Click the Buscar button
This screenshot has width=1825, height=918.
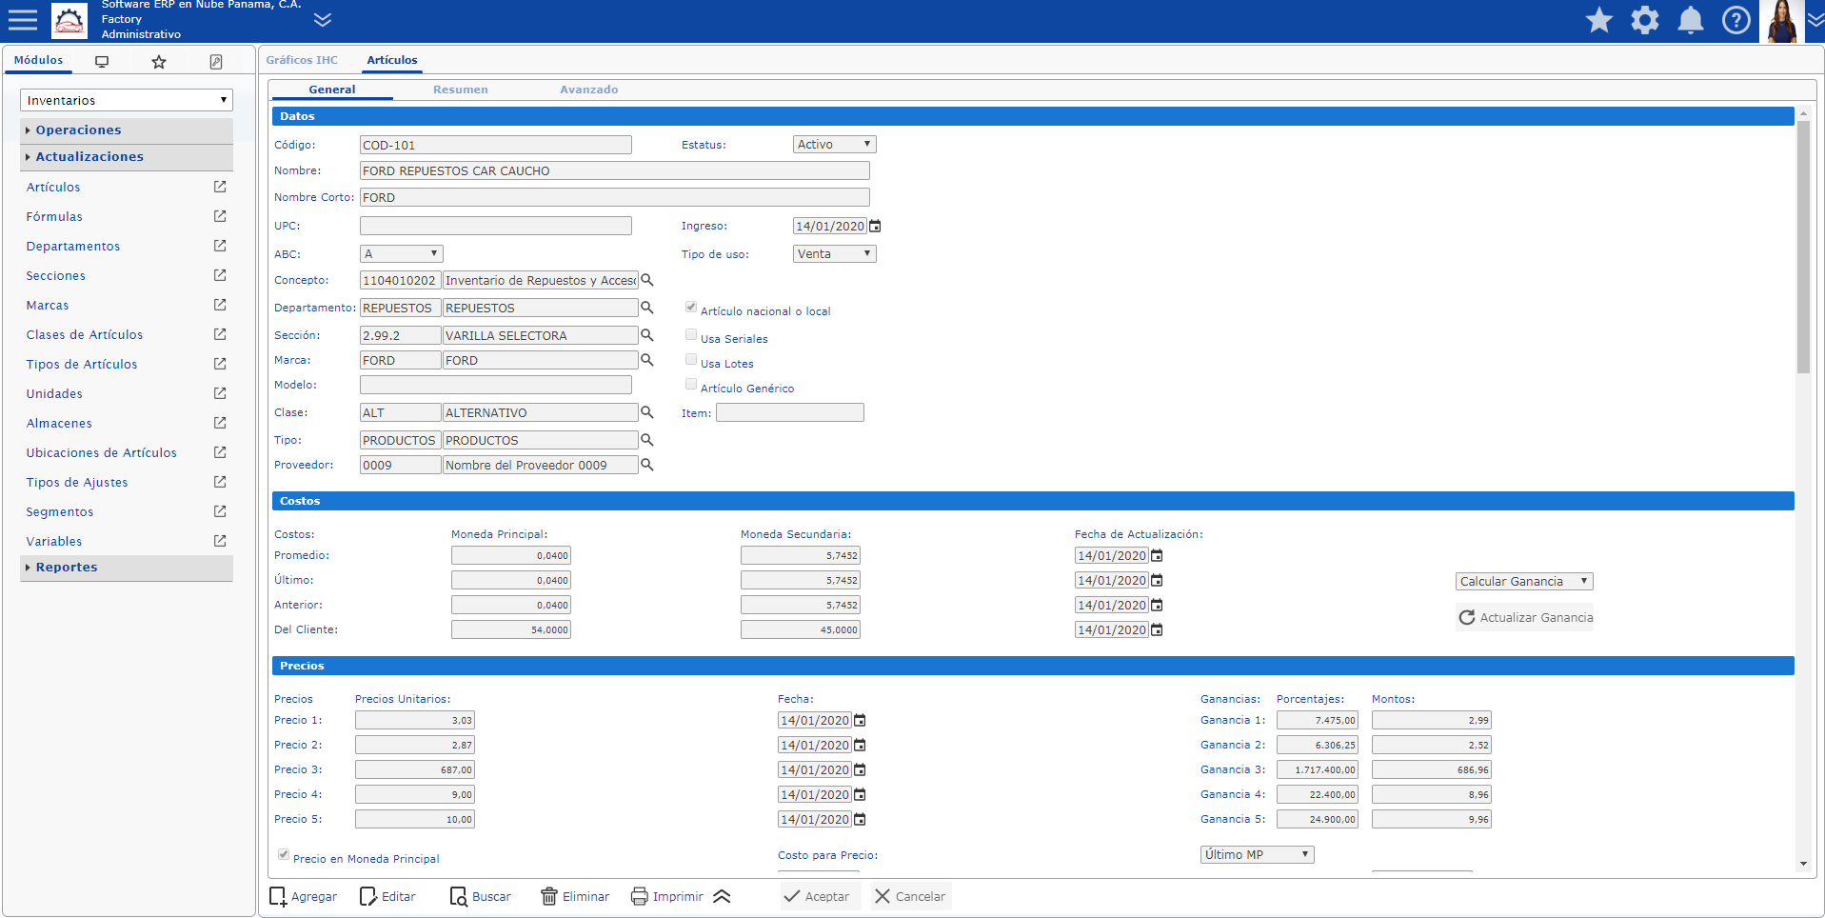click(481, 896)
